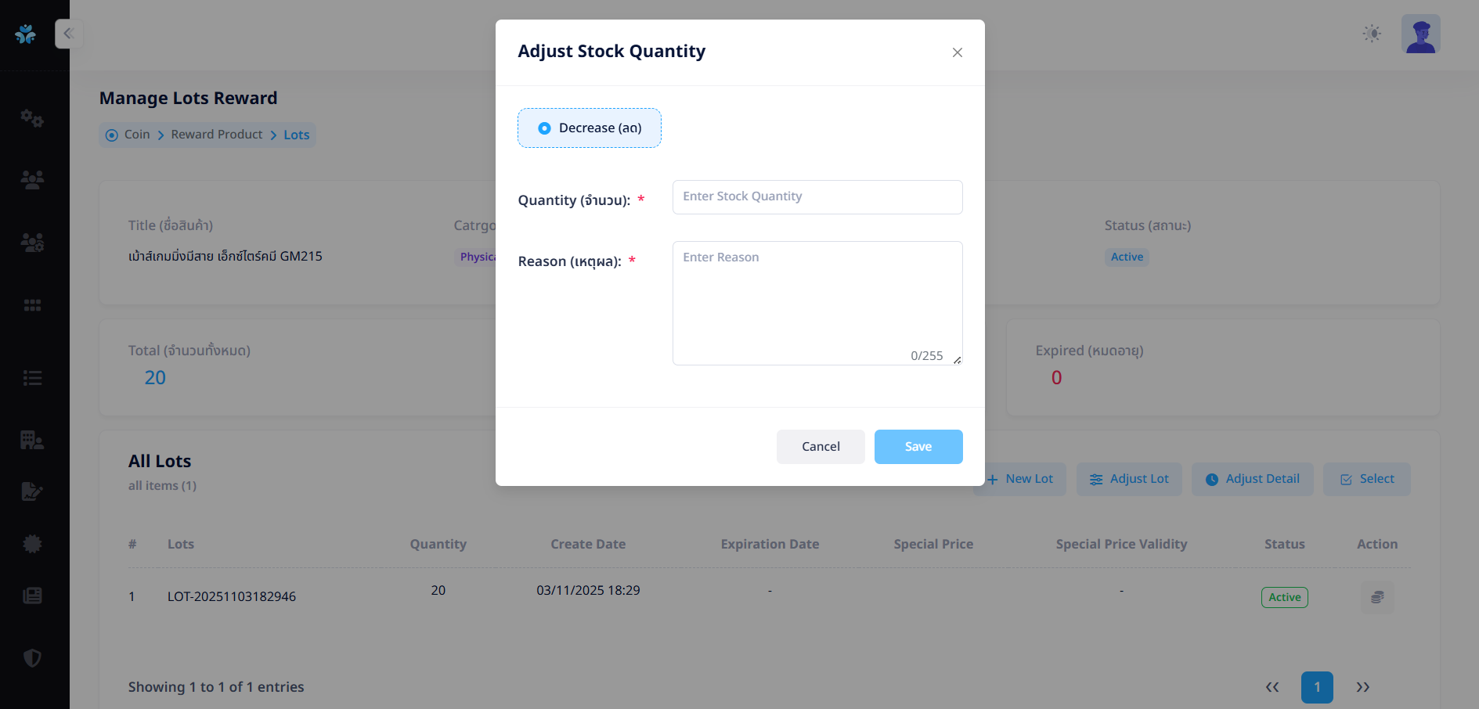Click the app logo icon
The width and height of the screenshot is (1479, 709).
coord(26,34)
